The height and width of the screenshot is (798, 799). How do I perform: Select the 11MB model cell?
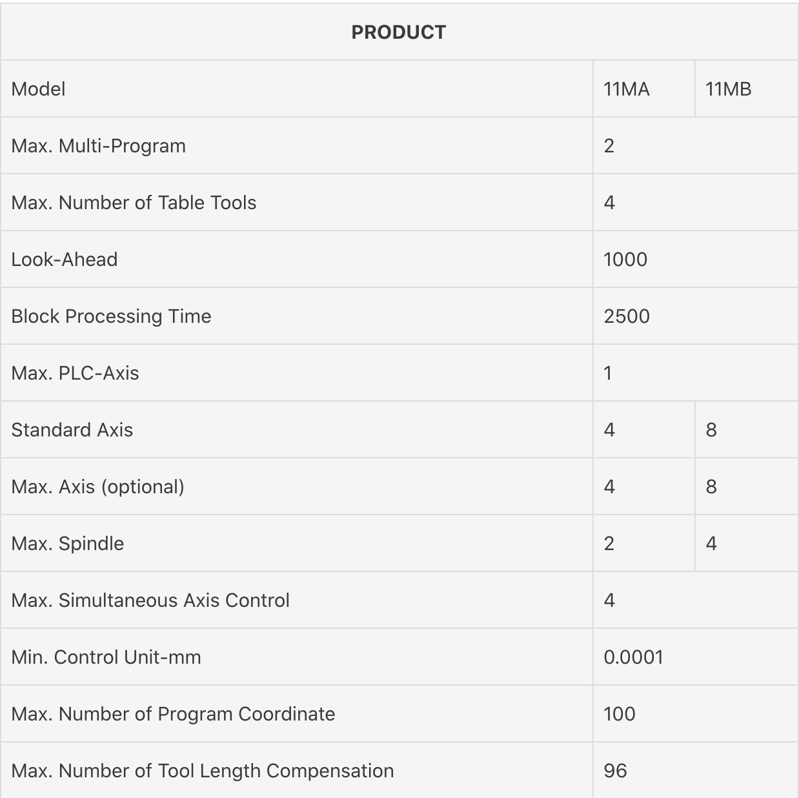pyautogui.click(x=747, y=89)
